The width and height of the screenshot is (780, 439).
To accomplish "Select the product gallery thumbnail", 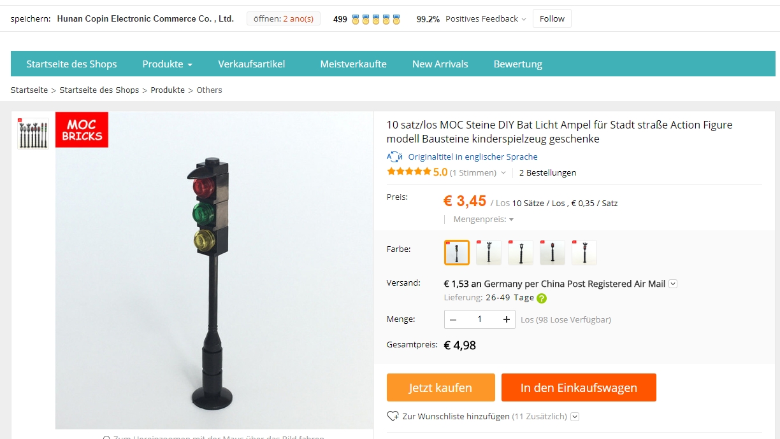I will [x=33, y=134].
